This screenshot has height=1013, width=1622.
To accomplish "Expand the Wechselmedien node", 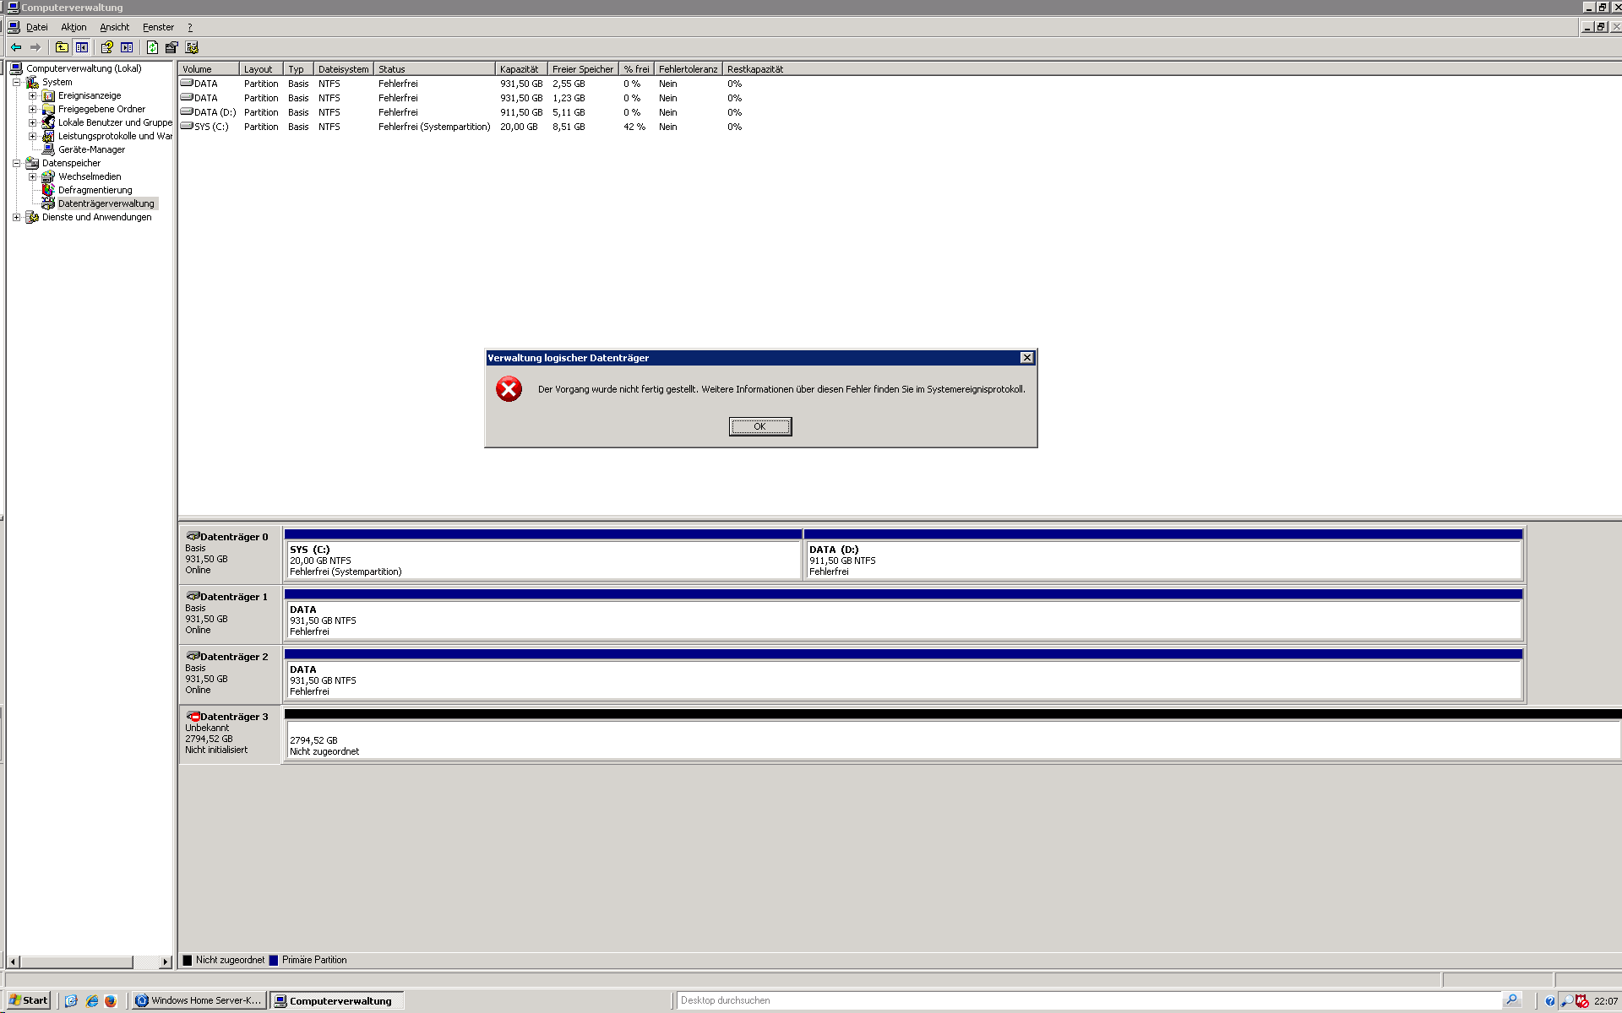I will point(32,176).
